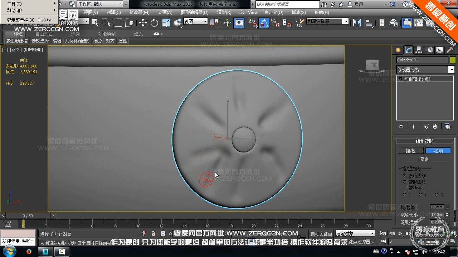The height and width of the screenshot is (257, 458).
Task: Switch to the 自由形式 ribbon tab
Action: tap(44, 34)
